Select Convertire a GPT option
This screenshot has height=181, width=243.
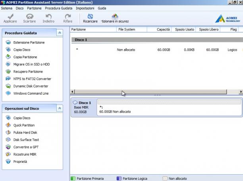[26, 147]
